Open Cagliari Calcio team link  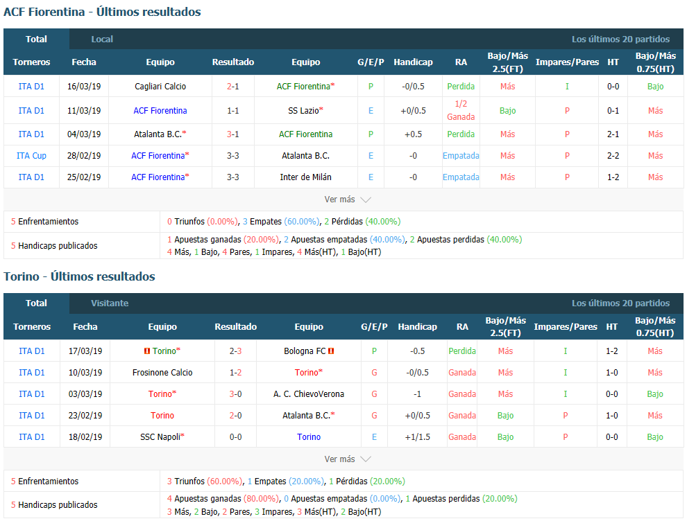coord(160,86)
